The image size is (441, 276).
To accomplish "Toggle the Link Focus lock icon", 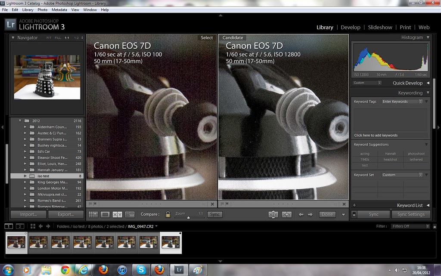I will click(168, 214).
